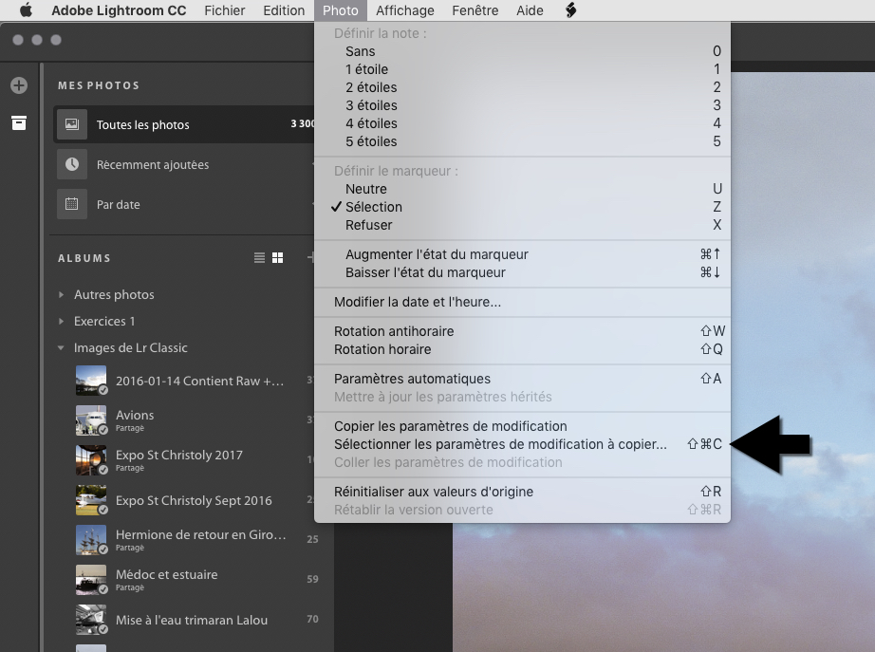
Task: Open the Mise à l'eau trimaran thumbnail
Action: [91, 620]
